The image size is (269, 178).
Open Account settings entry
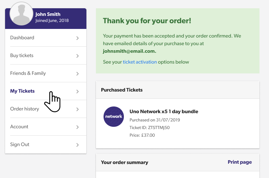[46, 127]
